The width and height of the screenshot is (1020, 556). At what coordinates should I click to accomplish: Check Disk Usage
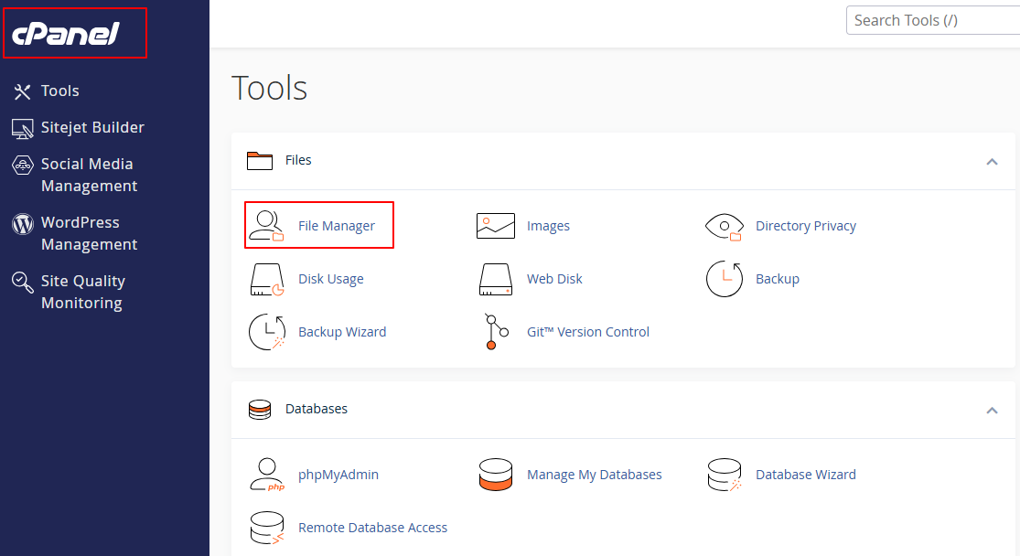click(x=330, y=278)
